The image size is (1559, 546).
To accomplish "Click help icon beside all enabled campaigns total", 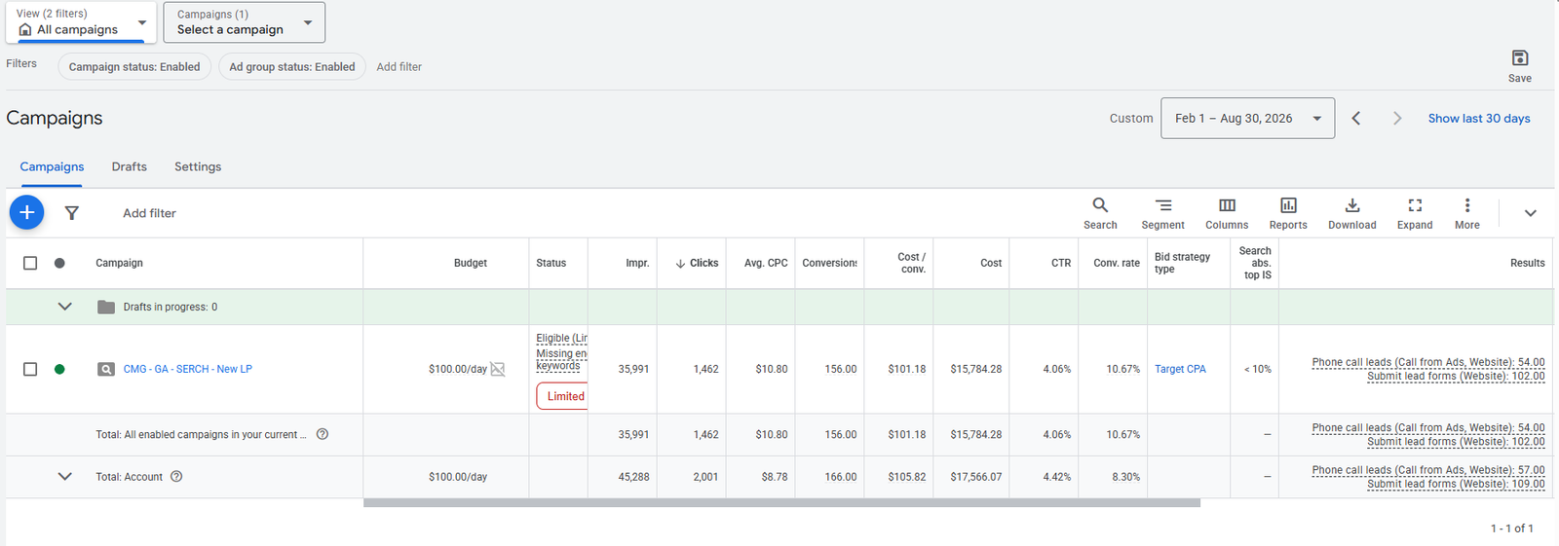I will pyautogui.click(x=323, y=434).
